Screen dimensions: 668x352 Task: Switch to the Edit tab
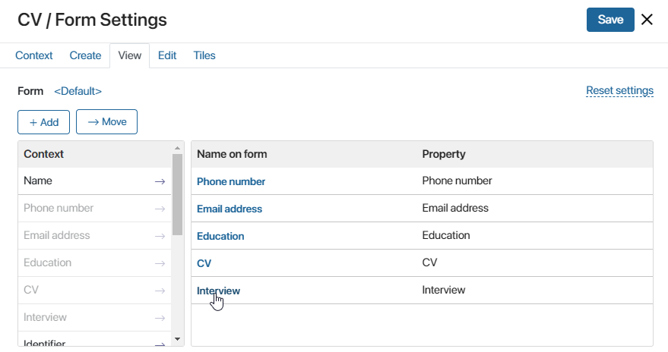coord(167,55)
